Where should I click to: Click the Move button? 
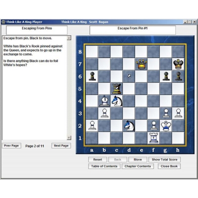pos(138,159)
